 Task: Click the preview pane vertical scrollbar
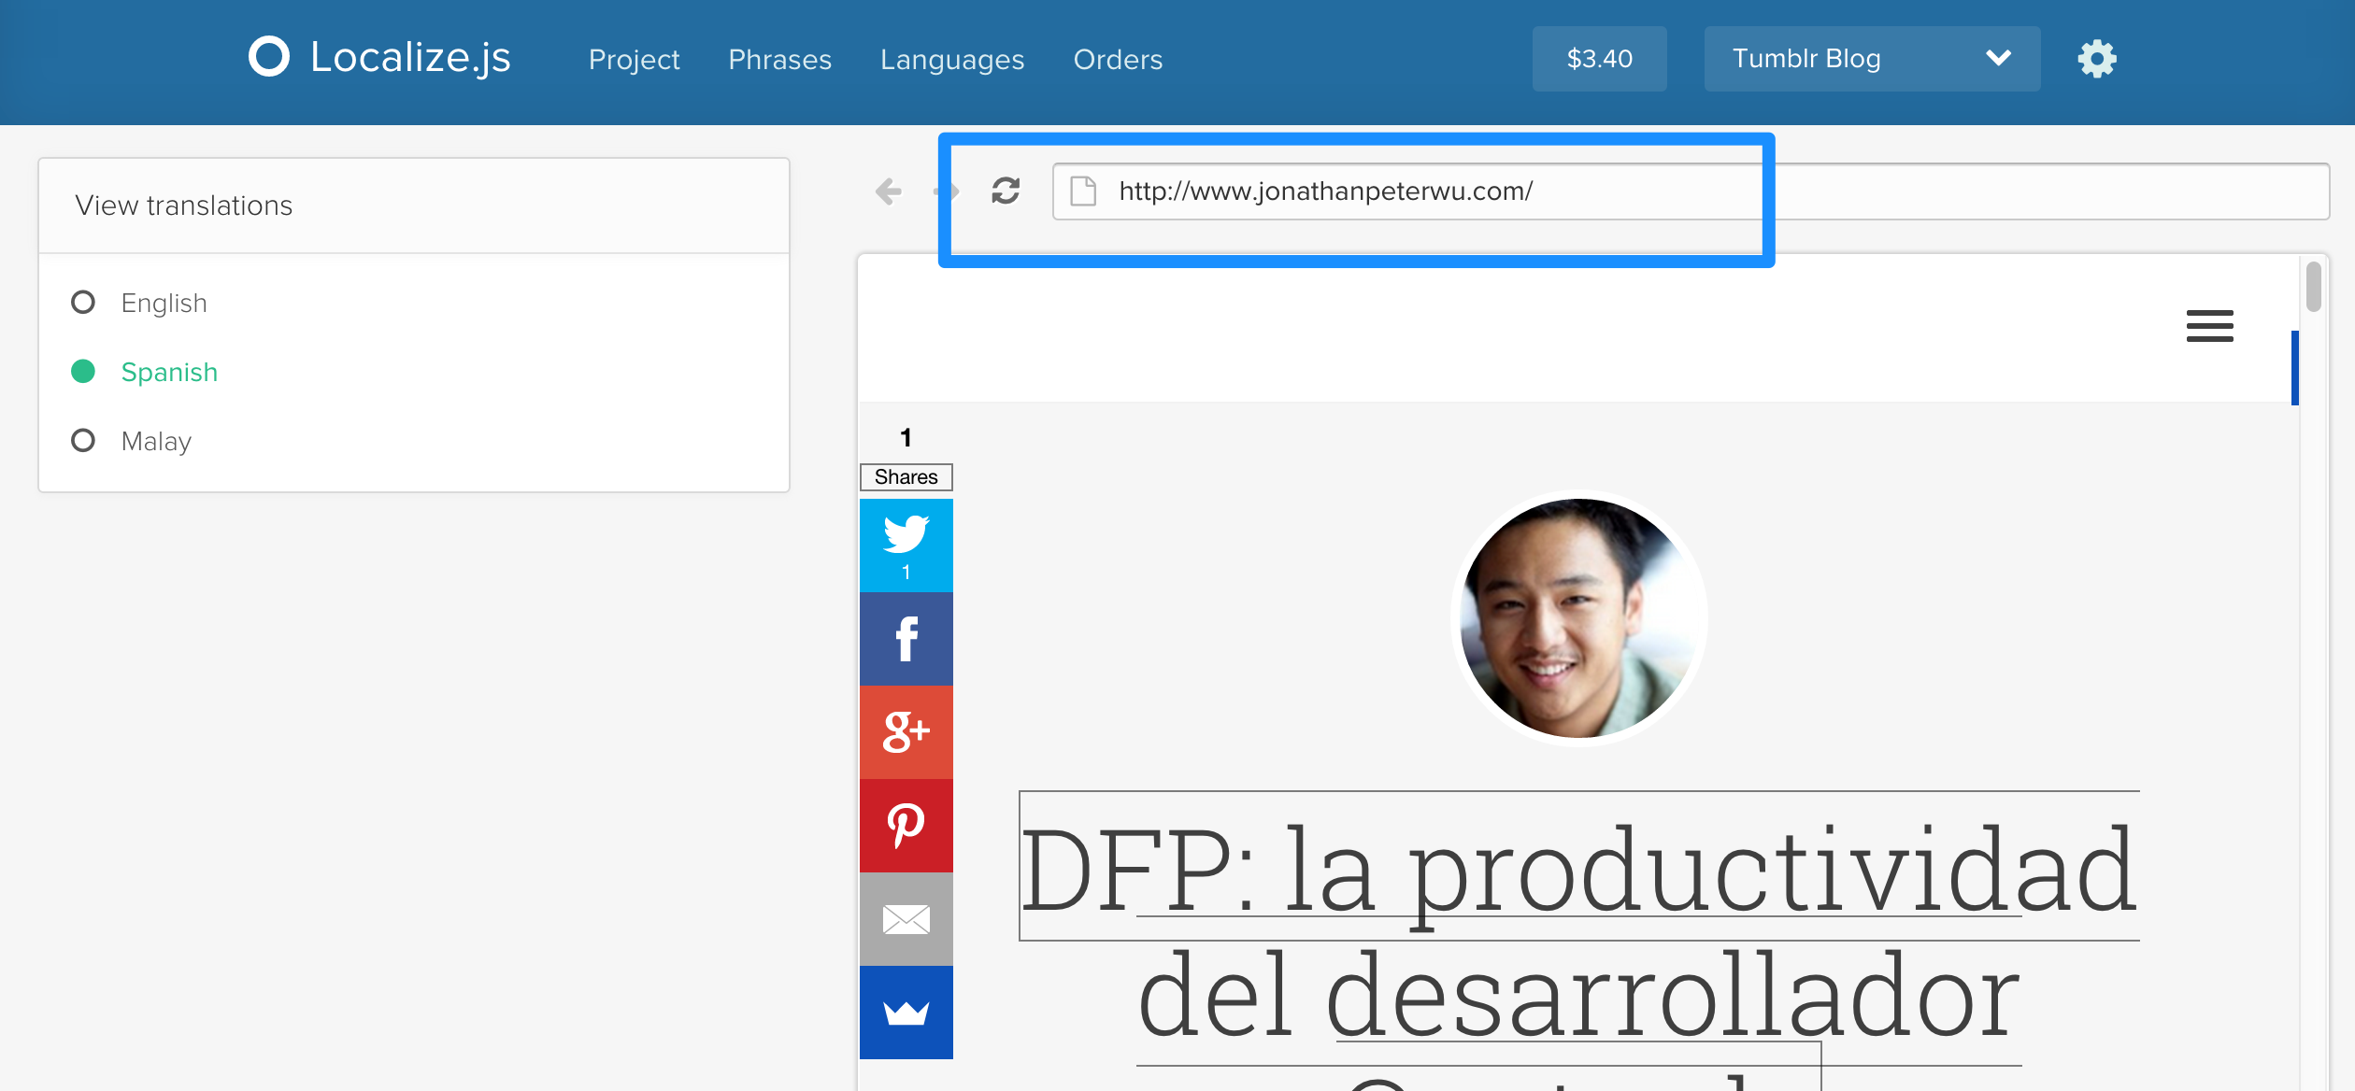pyautogui.click(x=2313, y=286)
